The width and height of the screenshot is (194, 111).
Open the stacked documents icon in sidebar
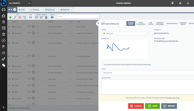[4, 65]
